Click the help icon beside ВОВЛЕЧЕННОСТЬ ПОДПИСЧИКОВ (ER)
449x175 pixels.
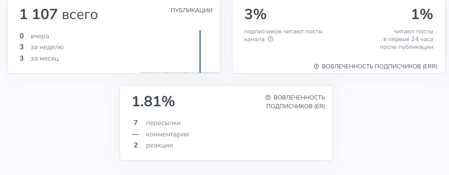[268, 98]
